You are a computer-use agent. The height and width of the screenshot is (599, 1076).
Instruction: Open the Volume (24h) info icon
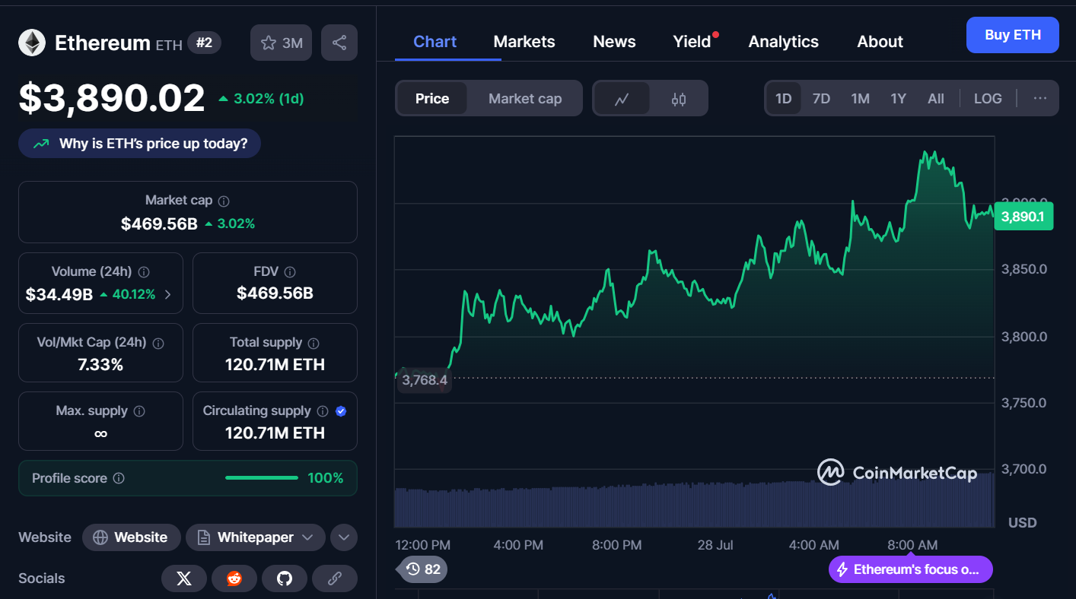pos(144,272)
